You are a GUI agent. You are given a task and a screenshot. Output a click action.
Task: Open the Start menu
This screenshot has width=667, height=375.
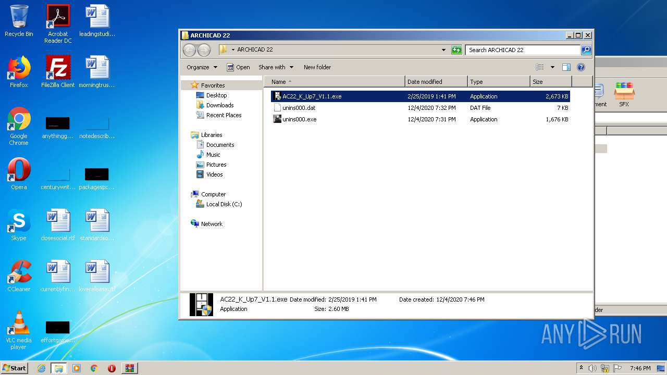coord(14,368)
